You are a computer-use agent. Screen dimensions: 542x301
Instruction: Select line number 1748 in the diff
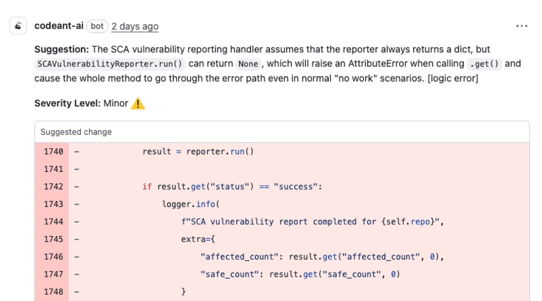coord(53,291)
